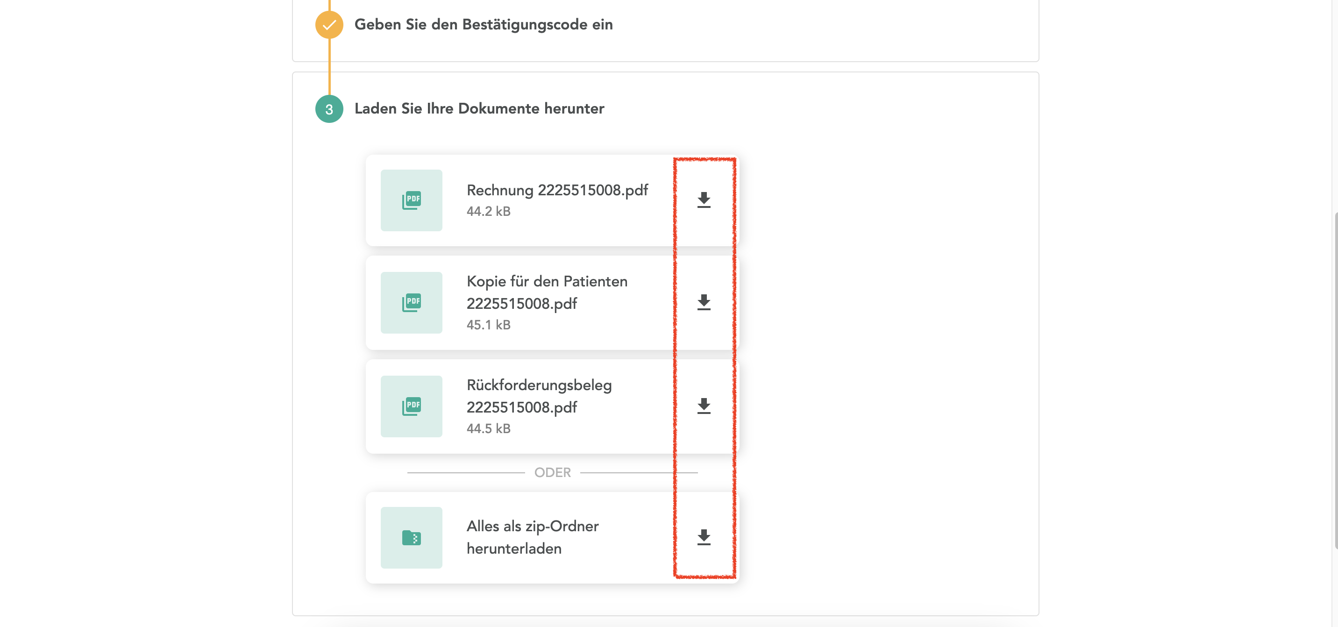Download Rückforderungsbeleg PDF via arrow icon
Screen dimensions: 1338x627
point(703,406)
